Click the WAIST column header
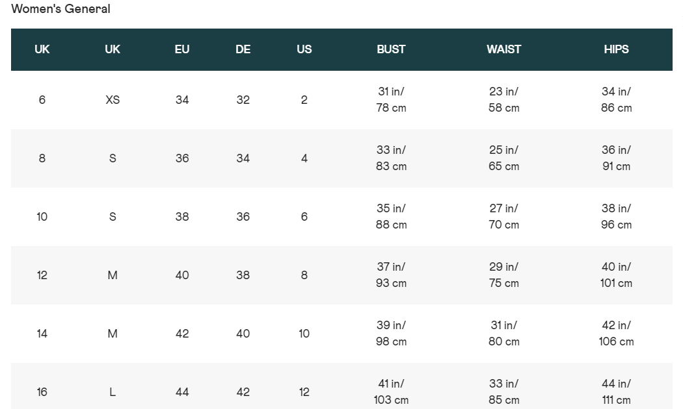Screen dimensions: 683x409 click(503, 49)
